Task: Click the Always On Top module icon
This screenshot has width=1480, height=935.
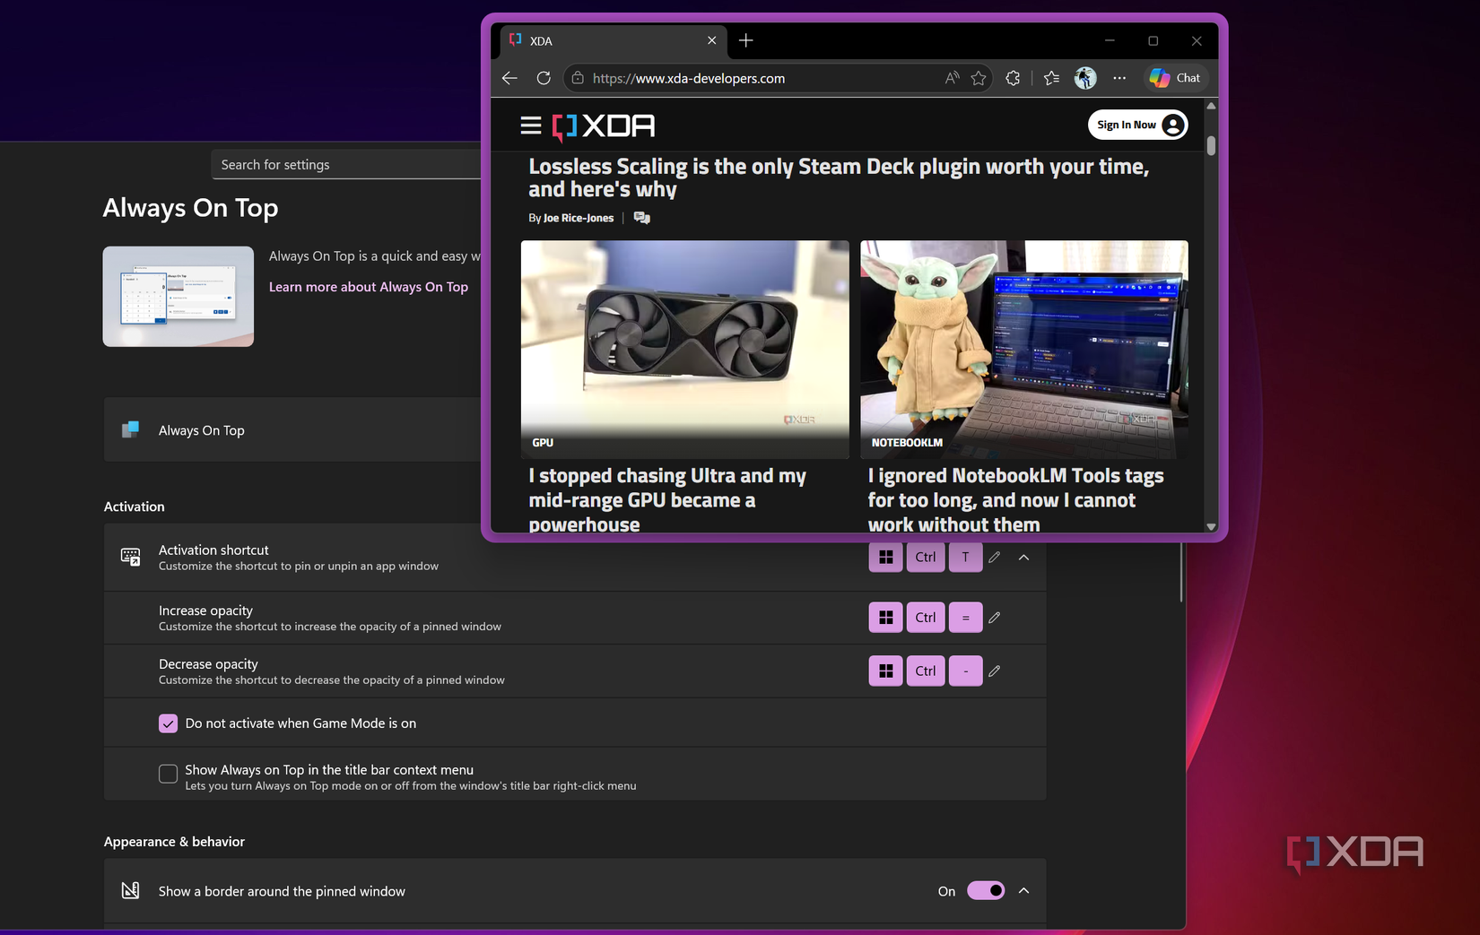Action: 131,430
